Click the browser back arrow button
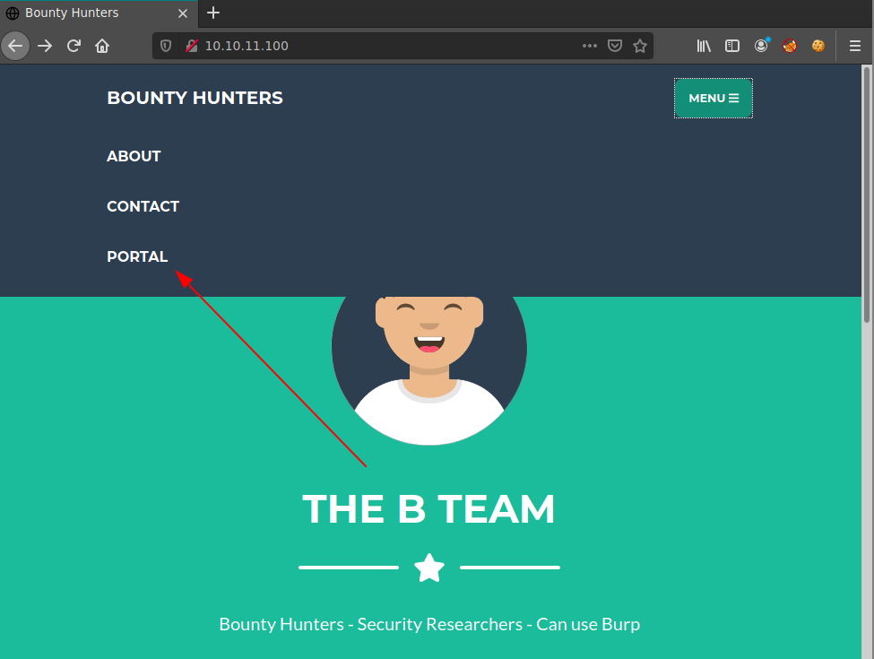 coord(15,46)
